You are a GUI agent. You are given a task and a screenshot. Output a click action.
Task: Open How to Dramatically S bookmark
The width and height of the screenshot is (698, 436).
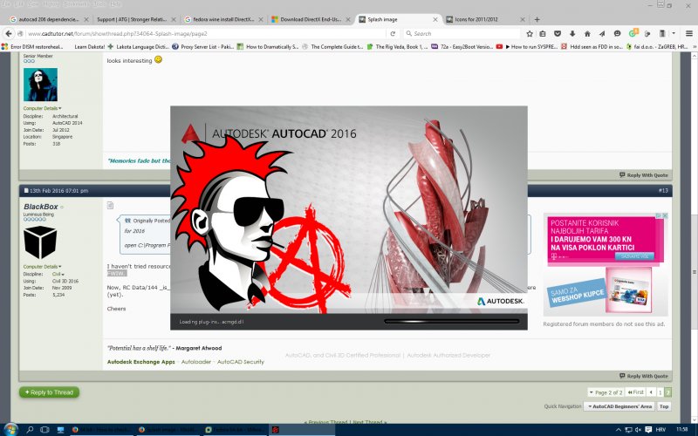(268, 46)
